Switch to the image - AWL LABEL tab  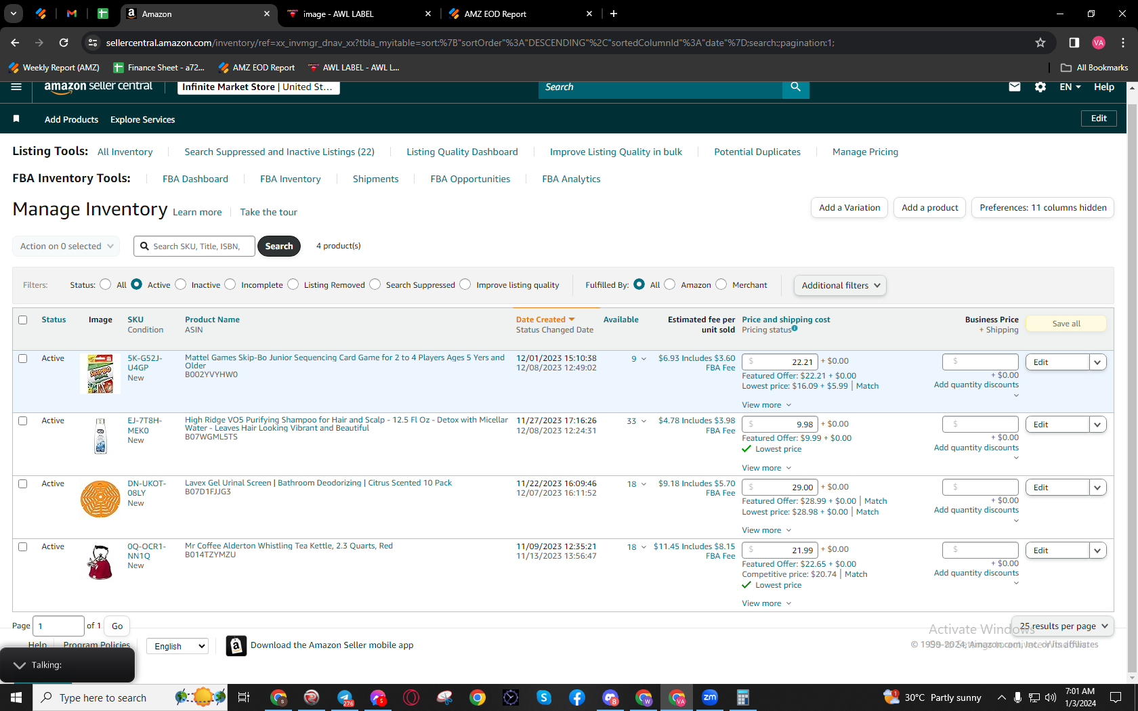359,14
